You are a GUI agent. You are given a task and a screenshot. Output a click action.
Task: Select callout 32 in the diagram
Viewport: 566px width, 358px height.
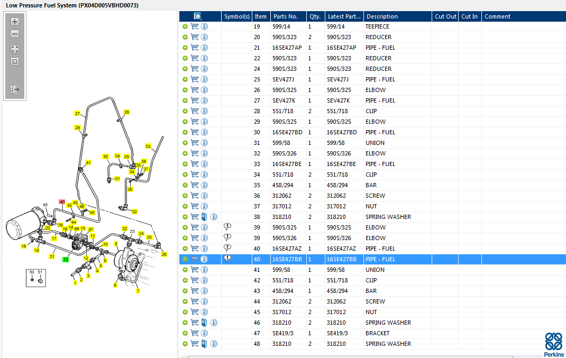(x=134, y=212)
